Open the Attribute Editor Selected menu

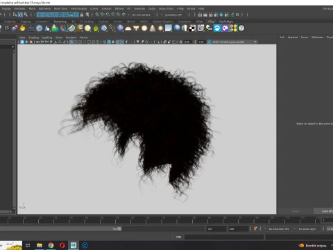tap(293, 37)
